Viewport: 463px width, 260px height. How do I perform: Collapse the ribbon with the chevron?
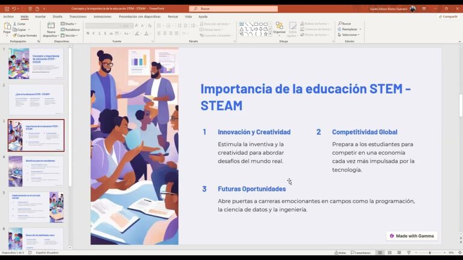(459, 42)
